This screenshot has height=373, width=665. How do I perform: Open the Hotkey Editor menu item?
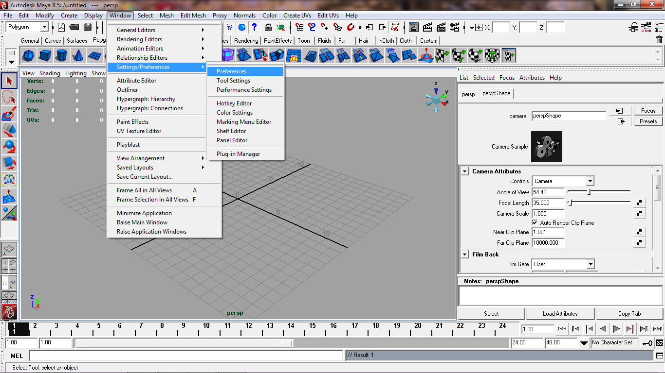[245, 103]
